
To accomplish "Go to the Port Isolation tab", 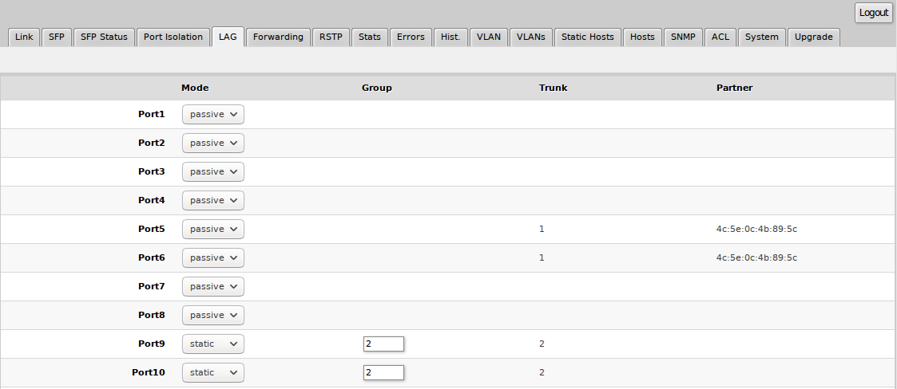I will (x=173, y=37).
